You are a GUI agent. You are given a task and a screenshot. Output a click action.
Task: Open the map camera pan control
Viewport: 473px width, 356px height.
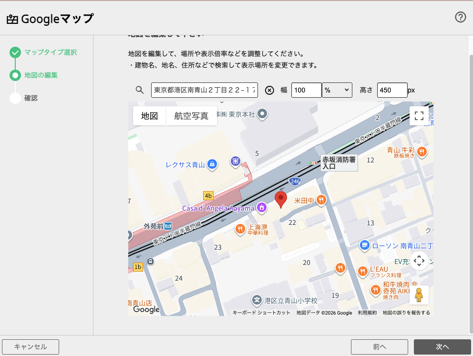point(419,261)
